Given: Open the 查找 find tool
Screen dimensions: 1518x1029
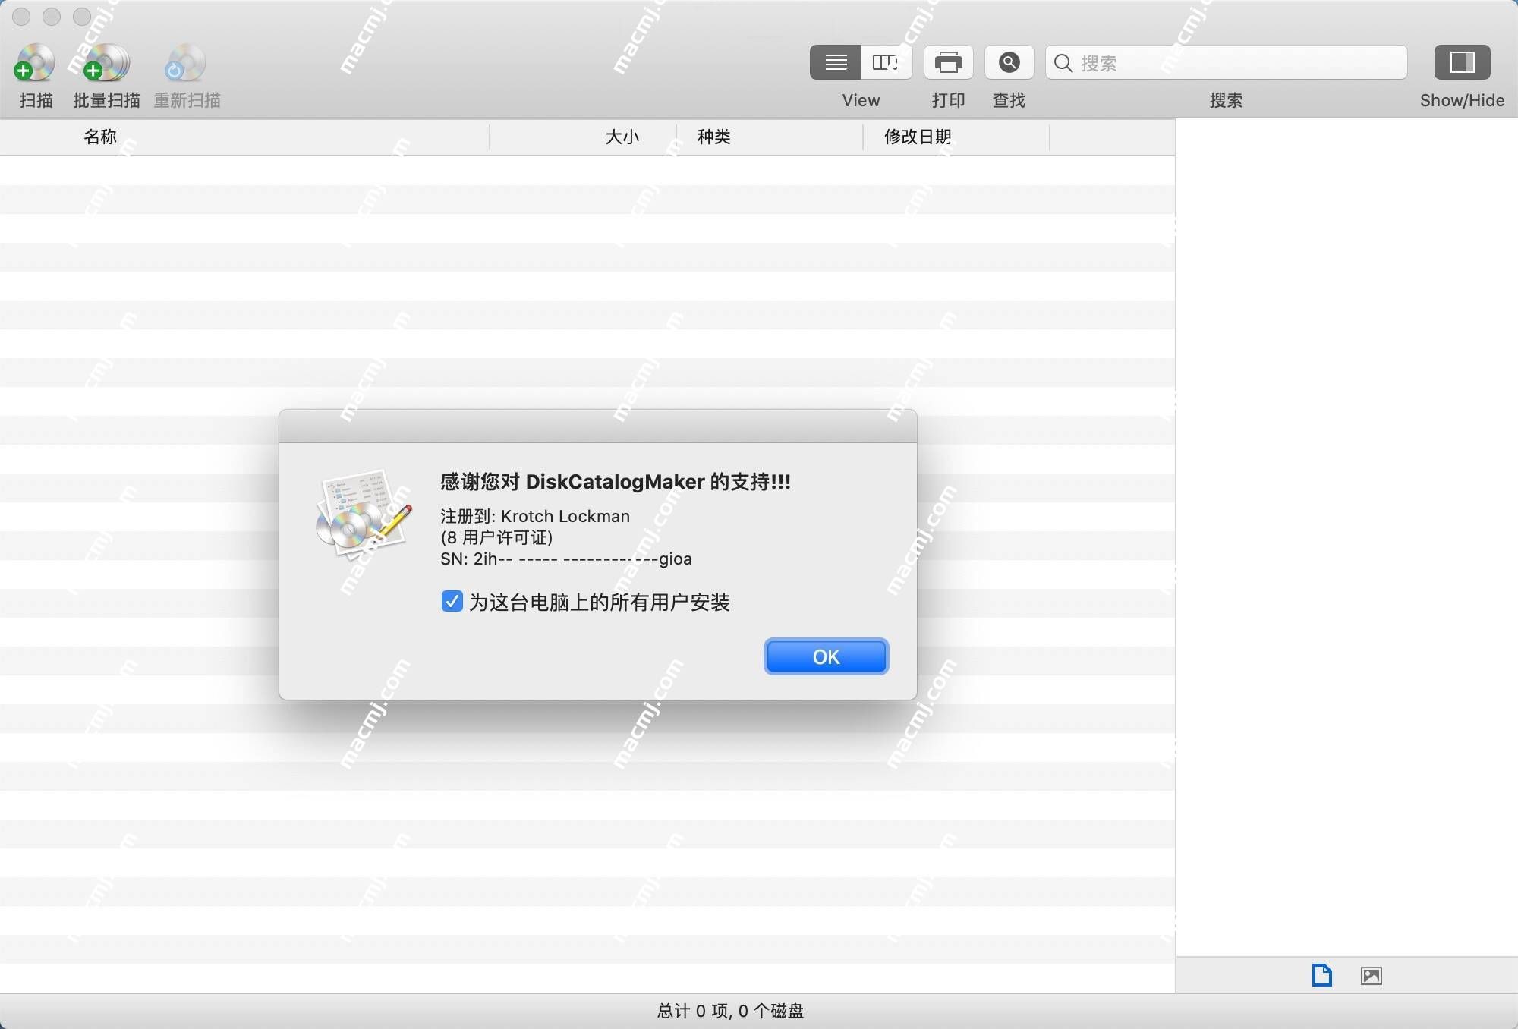Looking at the screenshot, I should (x=1009, y=62).
